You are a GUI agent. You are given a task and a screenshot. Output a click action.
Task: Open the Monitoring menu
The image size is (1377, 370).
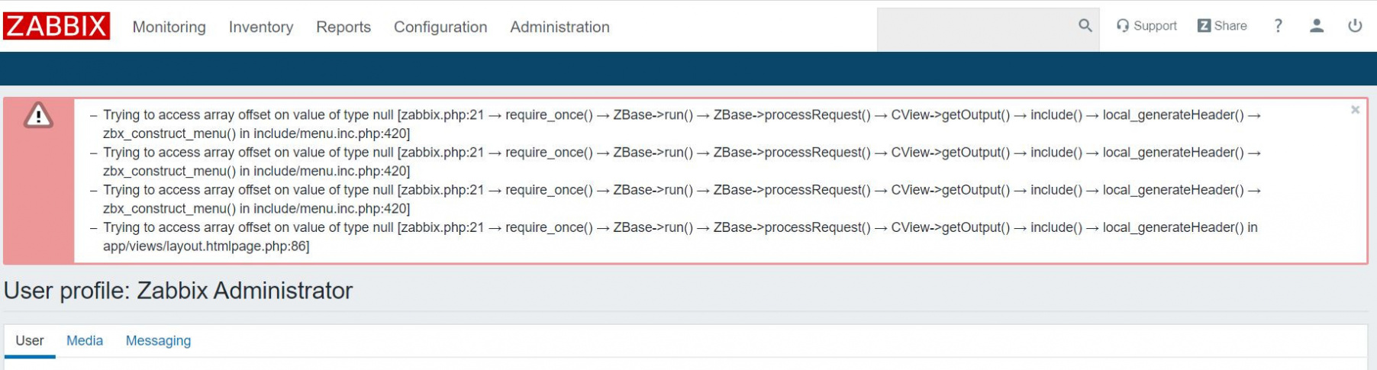tap(169, 27)
